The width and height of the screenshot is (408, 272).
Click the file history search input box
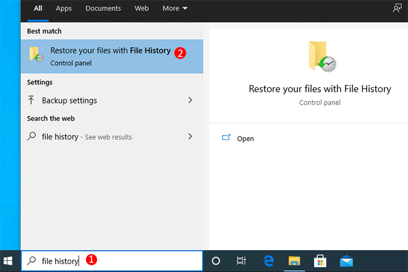112,260
